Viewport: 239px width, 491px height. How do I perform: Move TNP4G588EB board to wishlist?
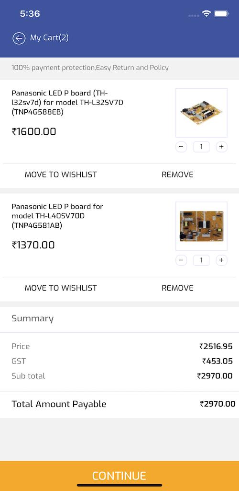pyautogui.click(x=61, y=175)
